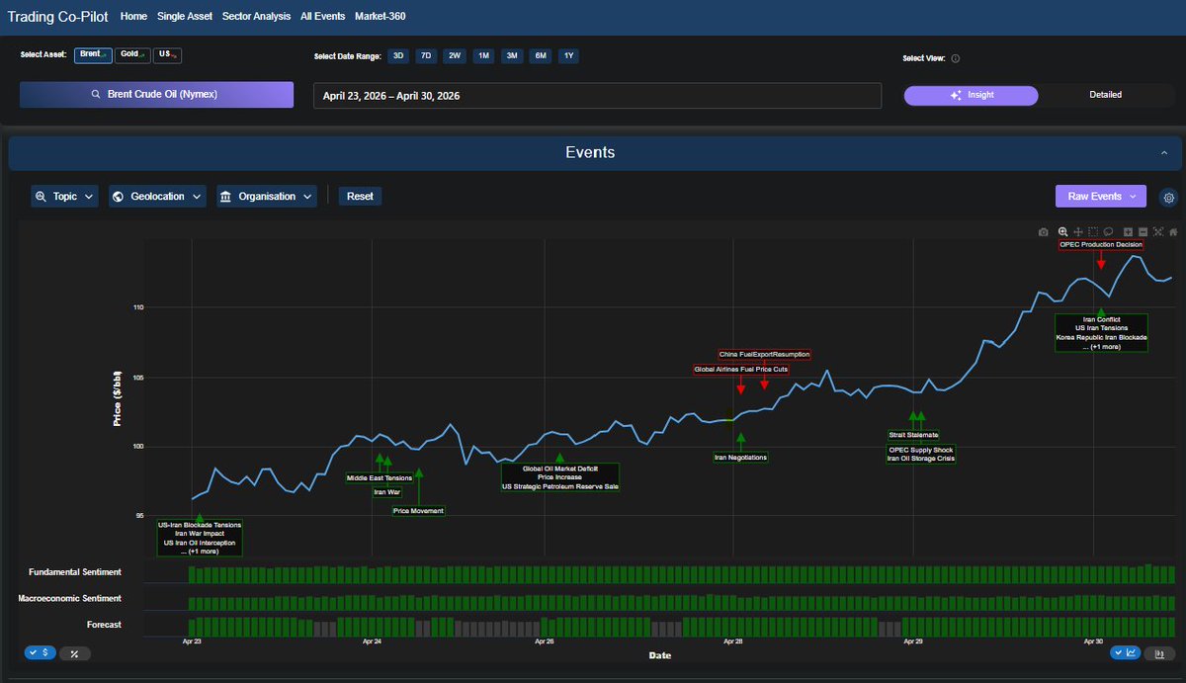
Task: Click the Iran War event label
Action: 386,491
